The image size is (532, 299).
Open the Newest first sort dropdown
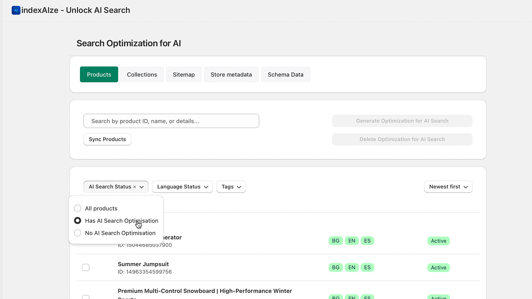(x=448, y=187)
